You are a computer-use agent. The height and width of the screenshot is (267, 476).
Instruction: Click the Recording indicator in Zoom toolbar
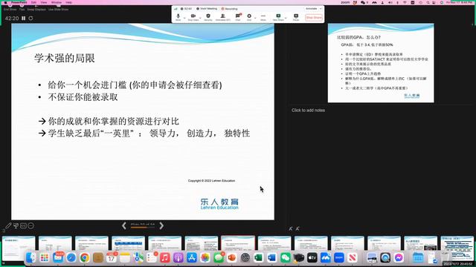(x=229, y=9)
